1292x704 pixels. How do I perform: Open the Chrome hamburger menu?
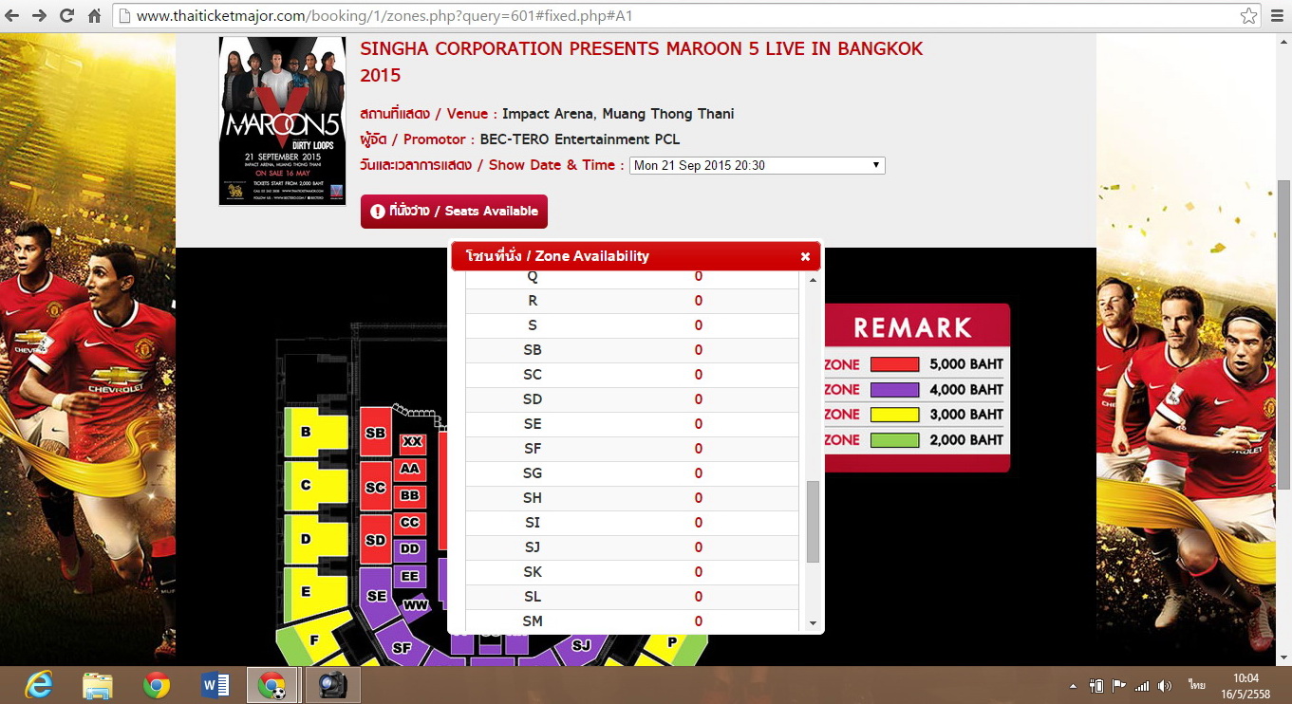point(1277,16)
